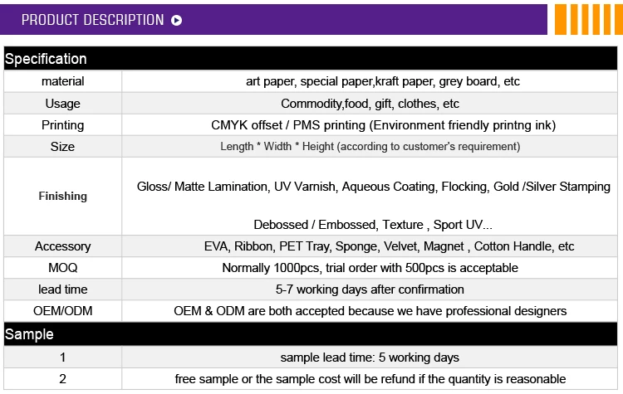Select the Usage row label
The height and width of the screenshot is (394, 623).
pos(62,104)
